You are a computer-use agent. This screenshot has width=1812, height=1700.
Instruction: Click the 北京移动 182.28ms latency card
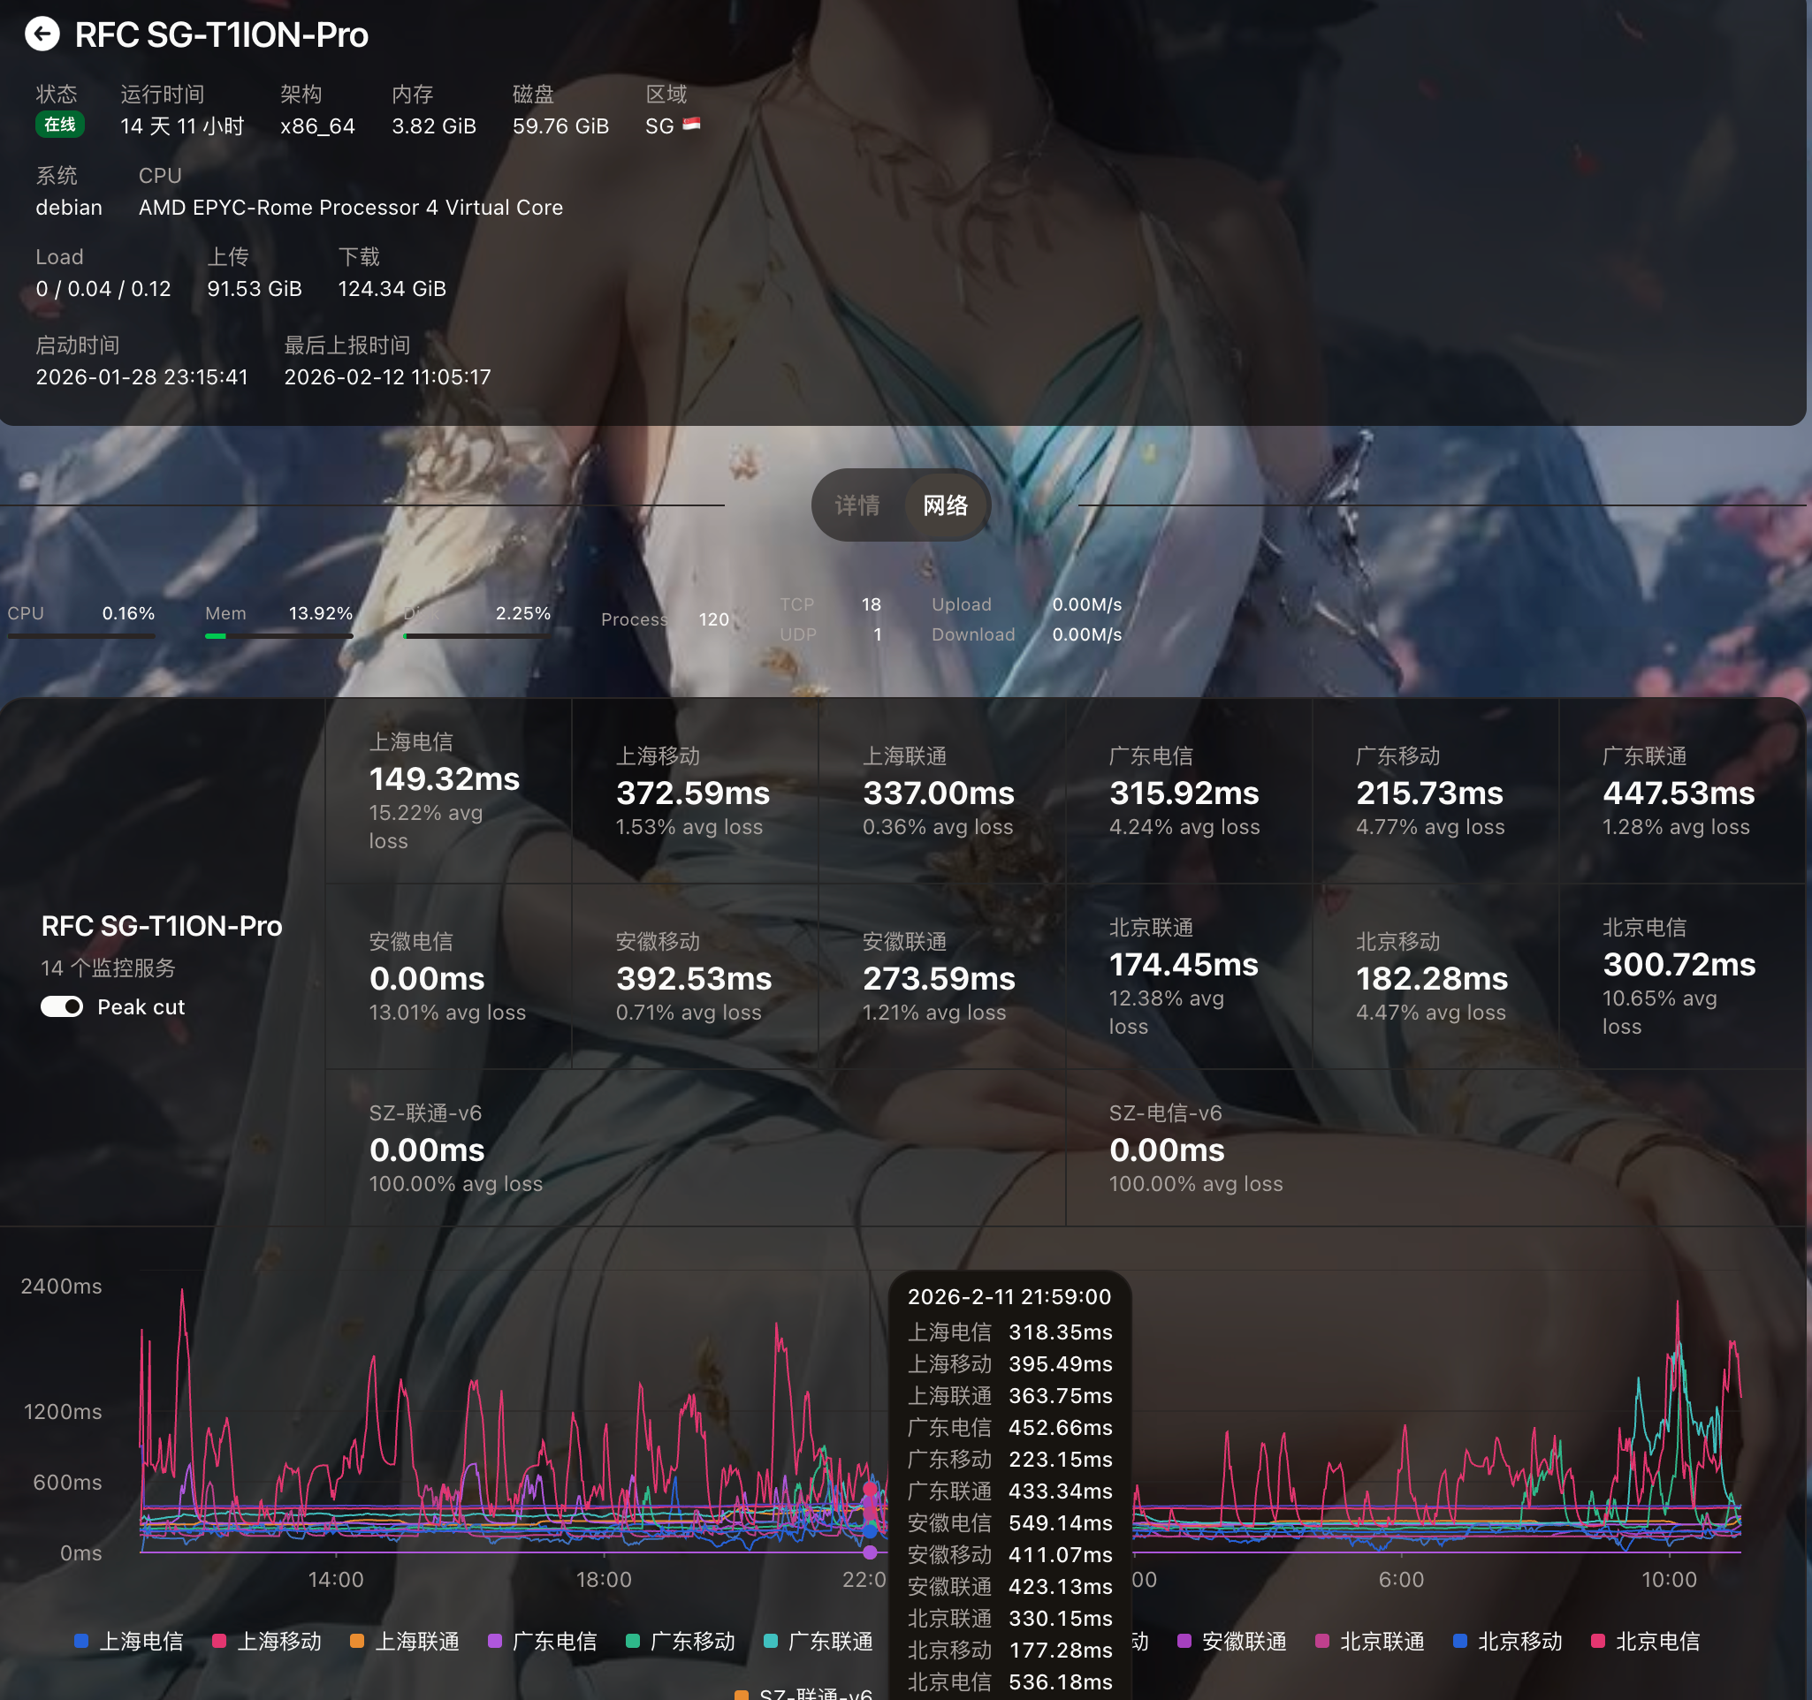tap(1435, 976)
